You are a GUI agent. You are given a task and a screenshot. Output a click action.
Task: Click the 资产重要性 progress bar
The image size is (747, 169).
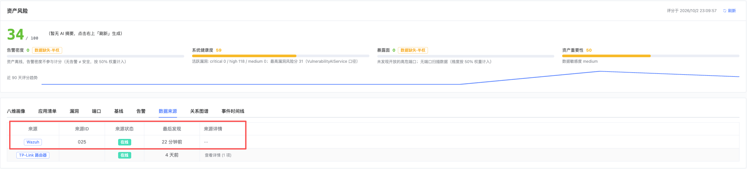click(x=651, y=56)
